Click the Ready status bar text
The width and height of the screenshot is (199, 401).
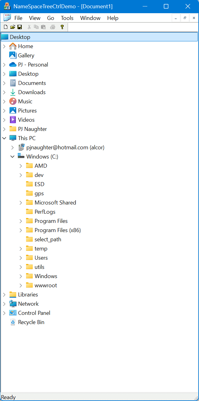point(9,397)
